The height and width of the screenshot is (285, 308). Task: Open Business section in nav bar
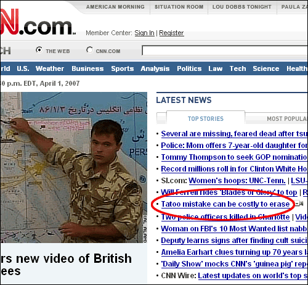pos(87,68)
